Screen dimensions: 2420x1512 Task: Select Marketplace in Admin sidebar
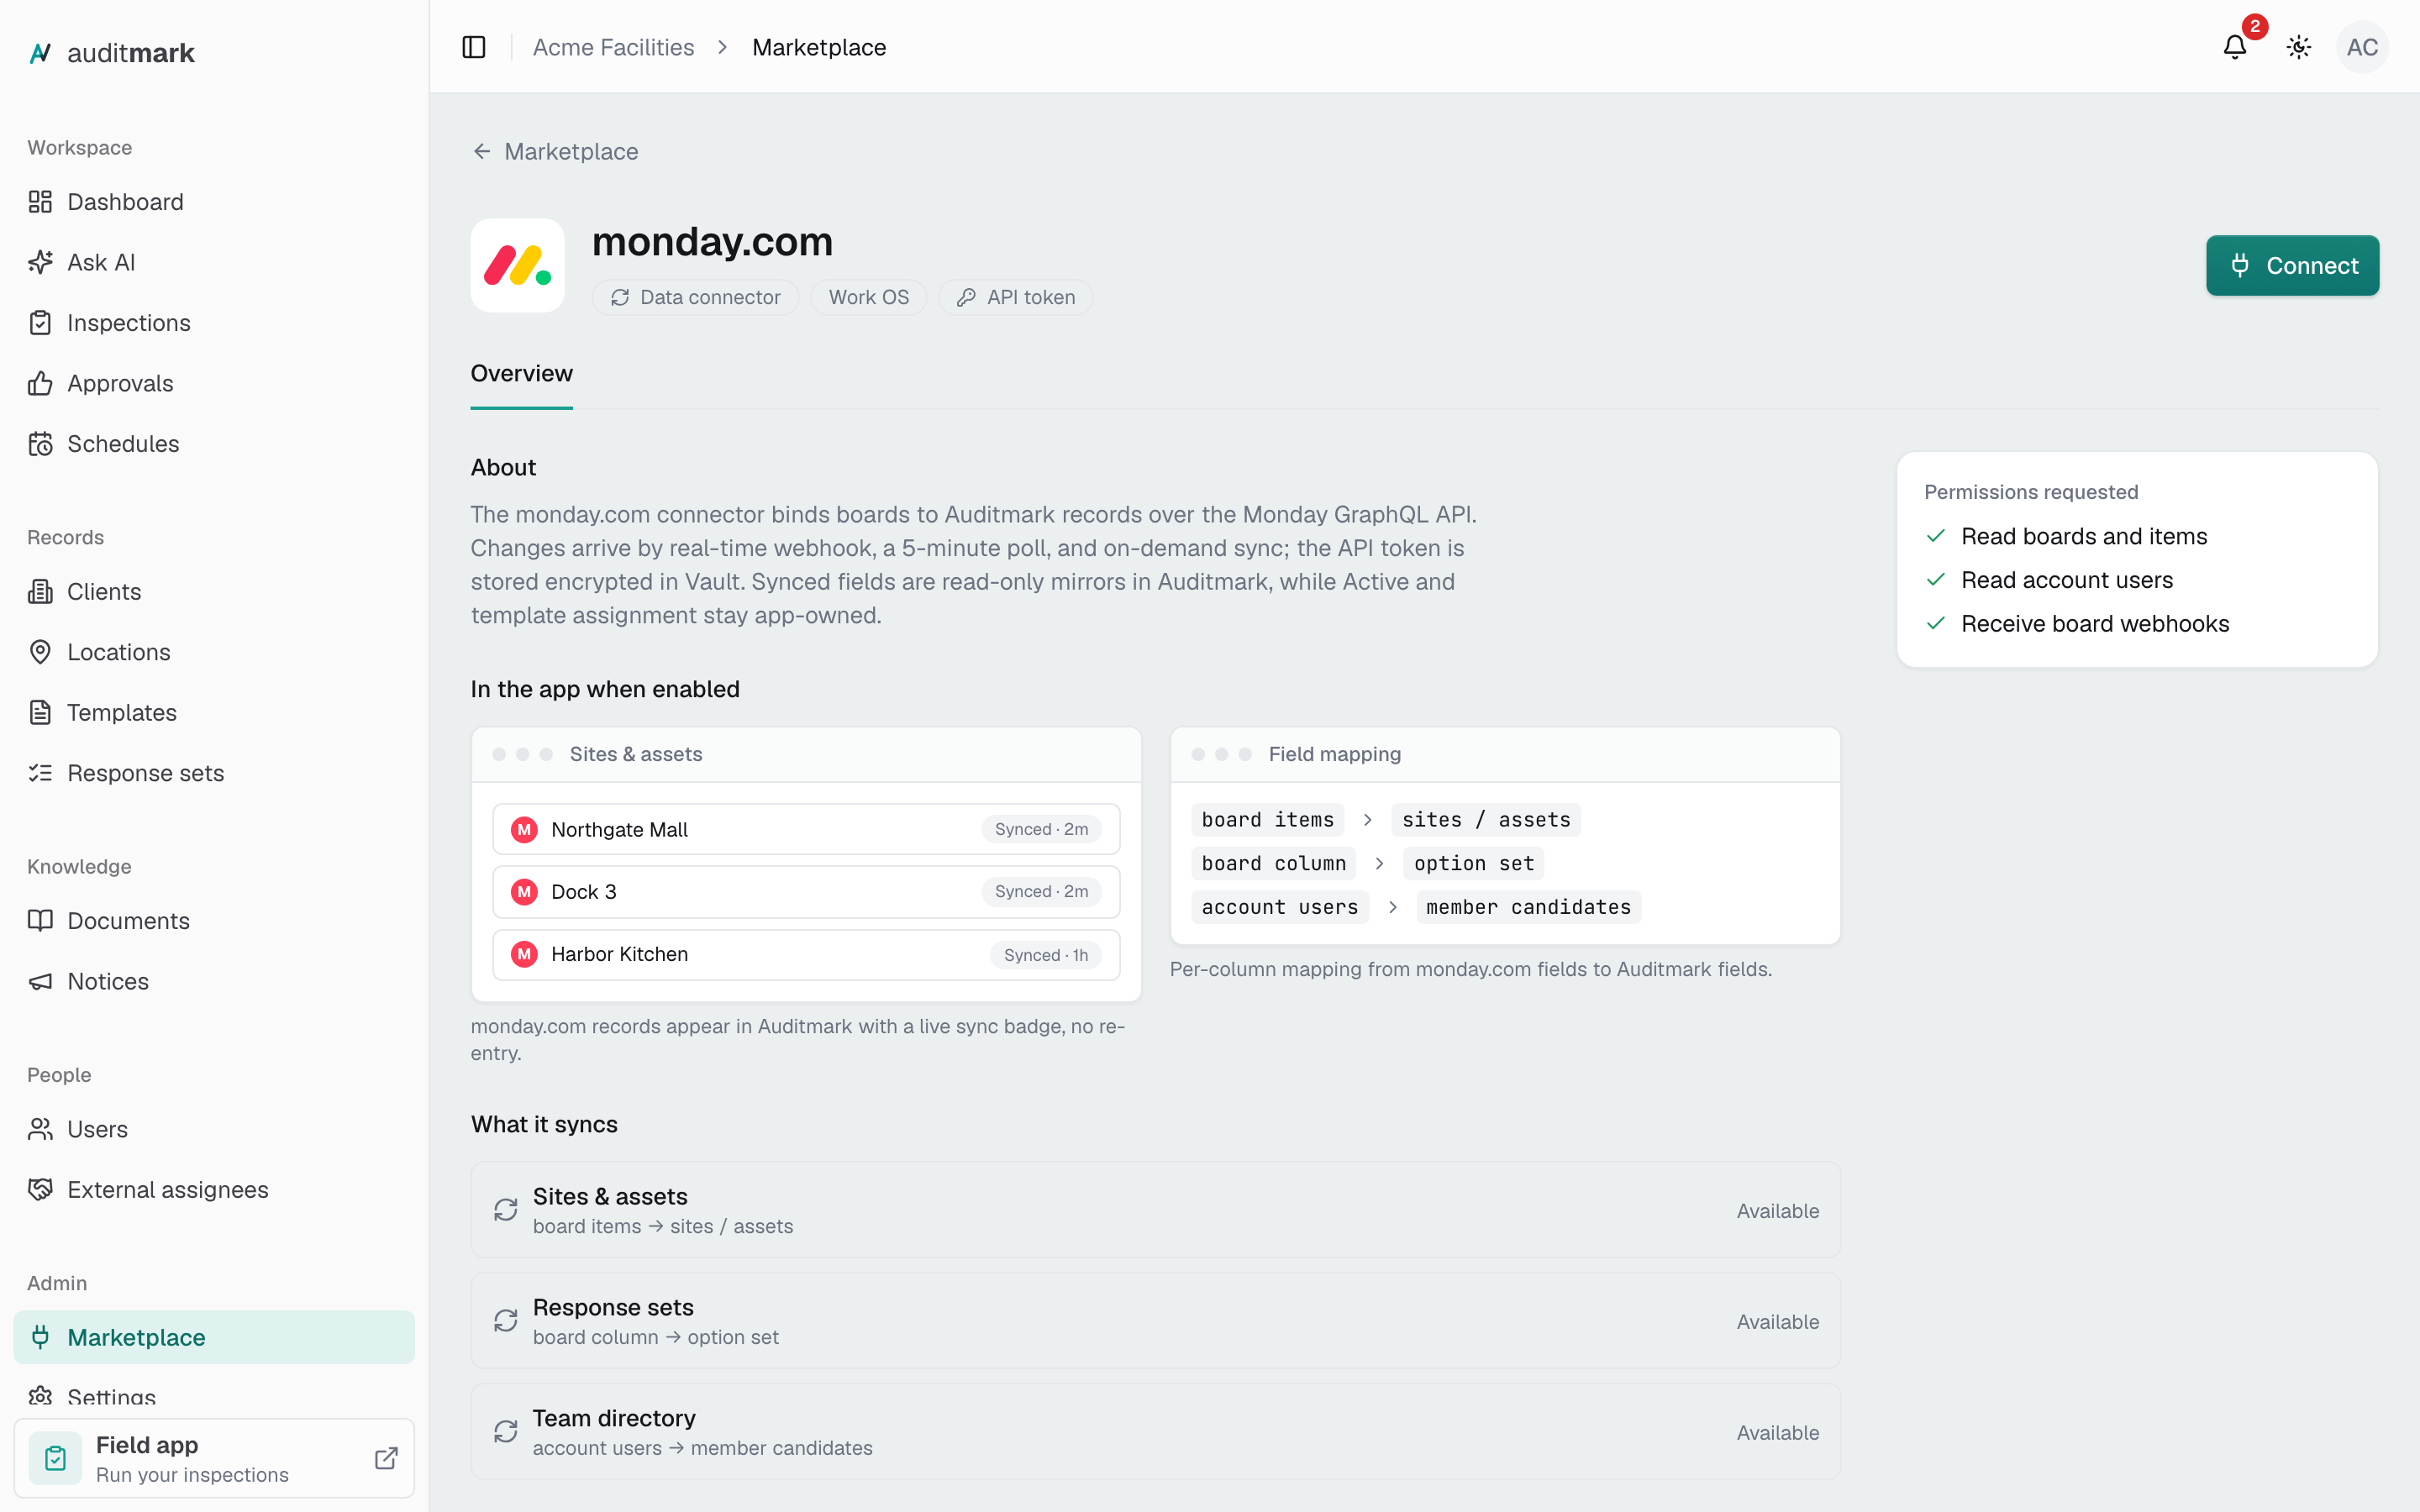click(x=214, y=1337)
